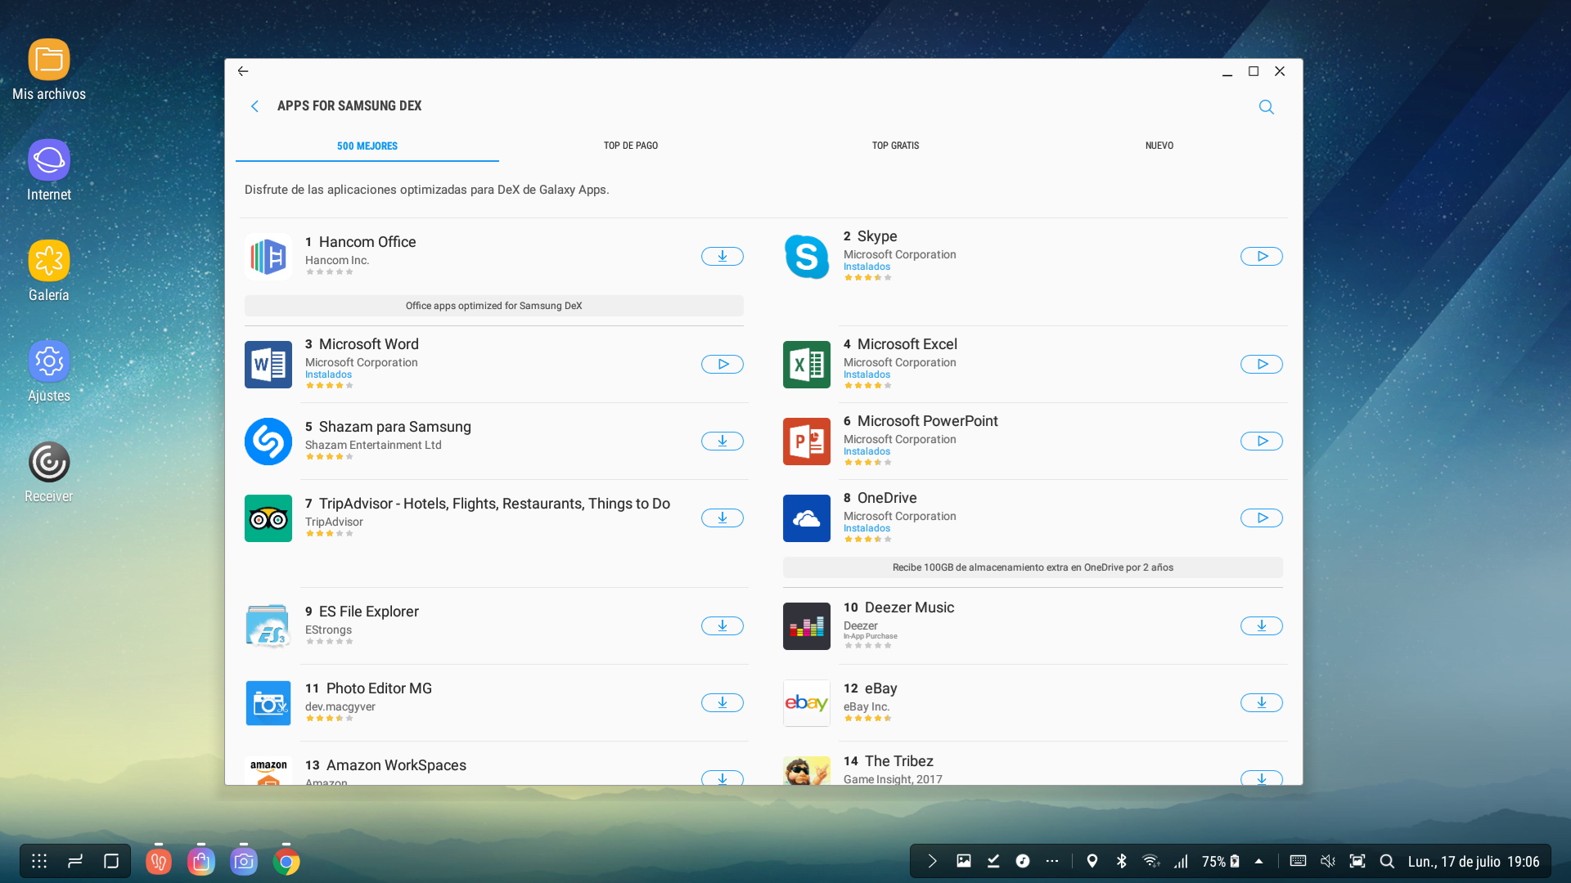
Task: Click the window back arrow
Action: click(x=243, y=71)
